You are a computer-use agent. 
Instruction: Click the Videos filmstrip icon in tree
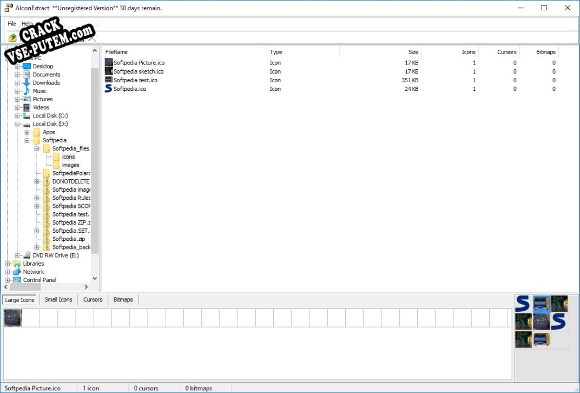(x=27, y=107)
